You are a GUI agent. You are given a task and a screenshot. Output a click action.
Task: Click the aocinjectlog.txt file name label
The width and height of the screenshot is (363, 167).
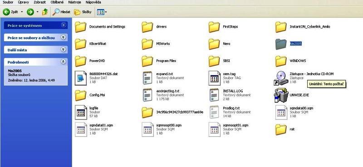click(x=167, y=91)
